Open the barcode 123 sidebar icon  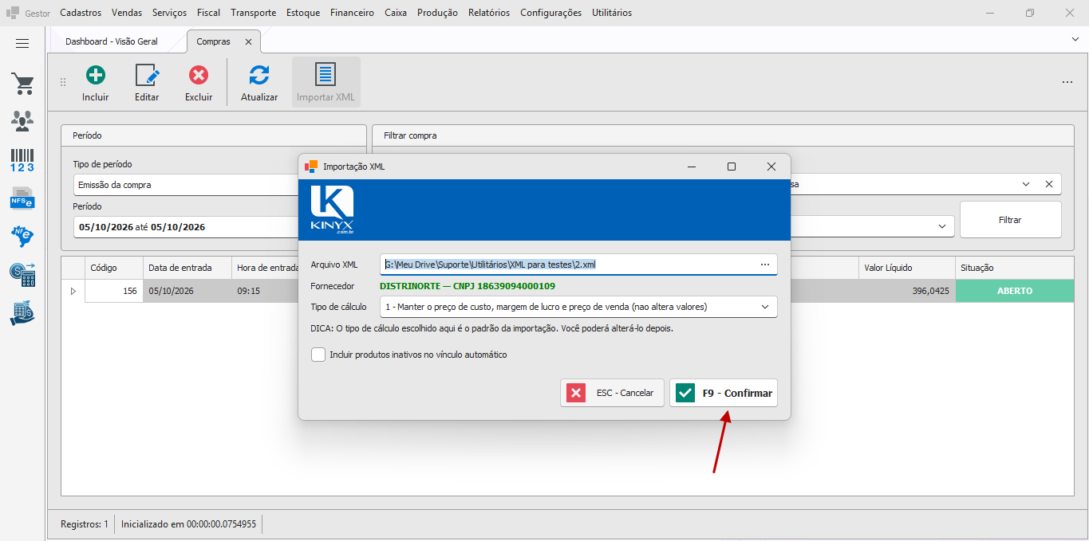tap(22, 160)
